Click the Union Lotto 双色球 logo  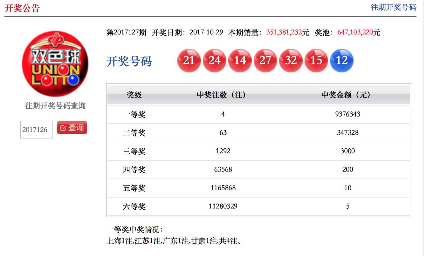coord(55,64)
